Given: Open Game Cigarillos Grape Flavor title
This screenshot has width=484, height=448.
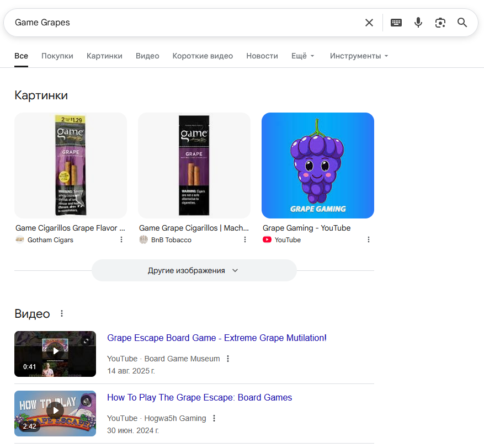Looking at the screenshot, I should (71, 228).
